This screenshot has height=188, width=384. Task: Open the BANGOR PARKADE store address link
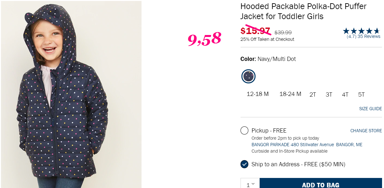[307, 145]
